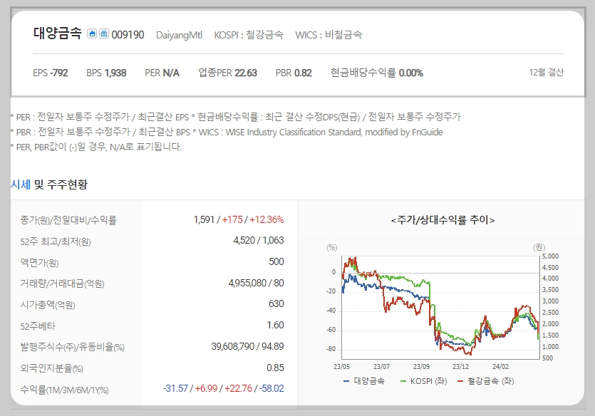This screenshot has width=595, height=416.
Task: Select the company name 대양금속
Action: point(57,33)
